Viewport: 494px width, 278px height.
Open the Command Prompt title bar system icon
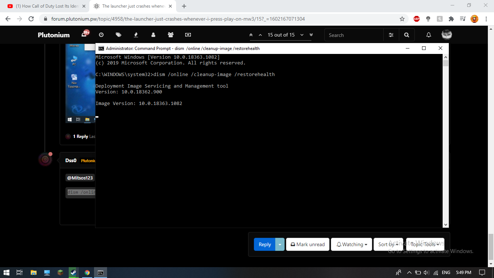pos(101,48)
